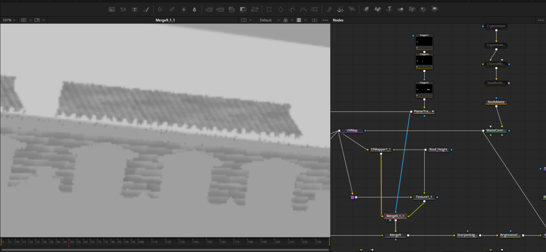
Task: Open the 597% viewer zoom dropdown
Action: 9,20
